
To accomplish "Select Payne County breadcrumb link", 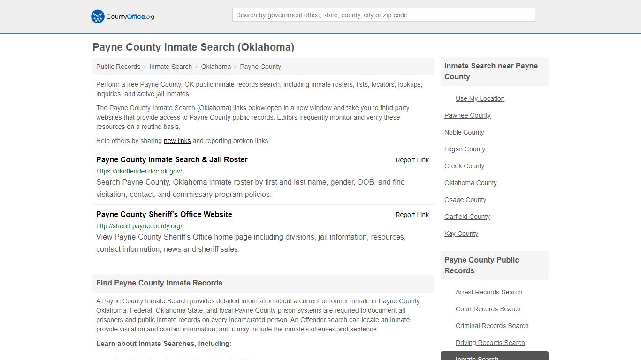I will point(260,67).
